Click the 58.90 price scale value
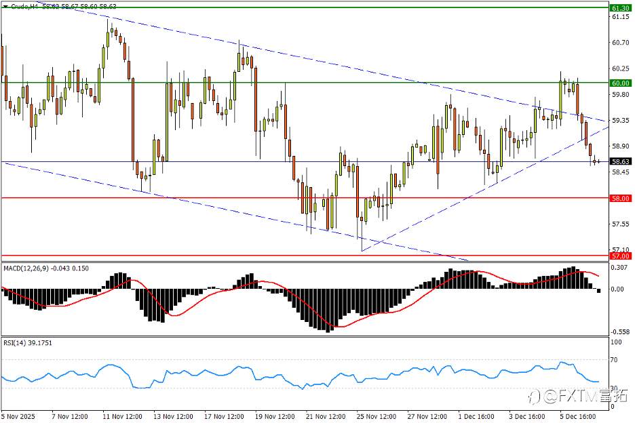Screen dimensions: 635x423 coord(621,146)
